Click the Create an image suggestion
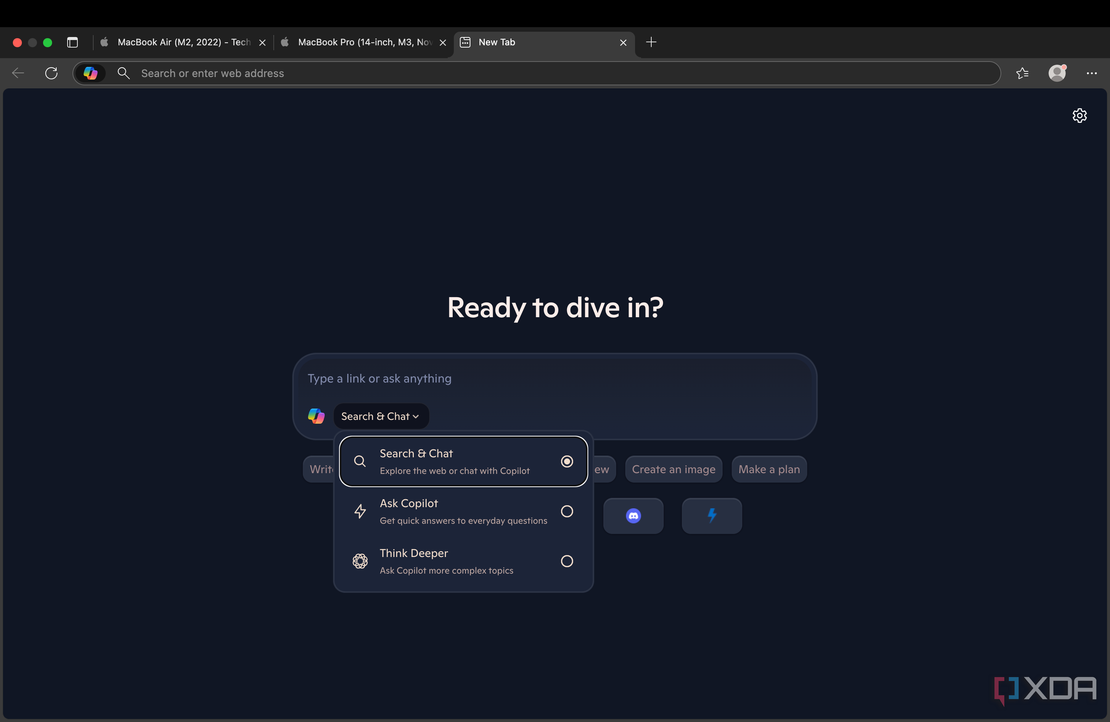The image size is (1110, 722). pos(674,469)
